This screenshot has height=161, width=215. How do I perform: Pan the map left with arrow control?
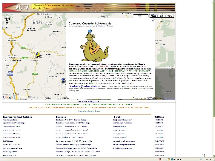pos(5,18)
